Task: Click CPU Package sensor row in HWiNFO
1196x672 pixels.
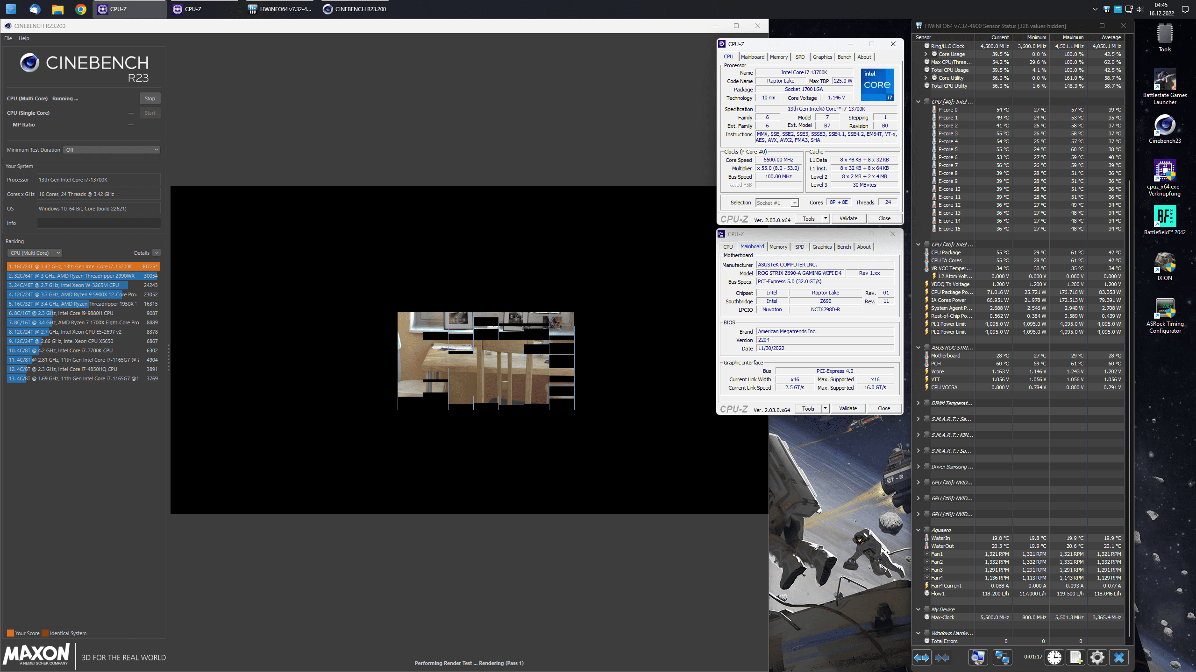Action: pos(1018,252)
